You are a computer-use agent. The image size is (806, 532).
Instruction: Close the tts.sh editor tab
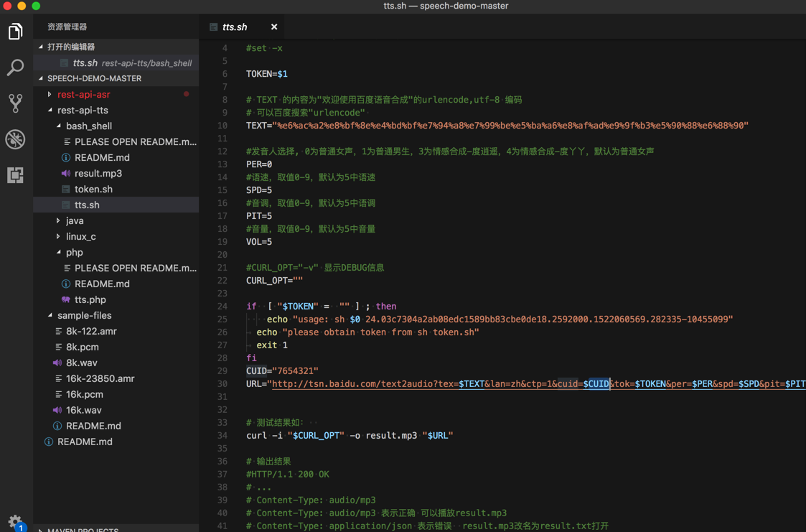pyautogui.click(x=274, y=27)
